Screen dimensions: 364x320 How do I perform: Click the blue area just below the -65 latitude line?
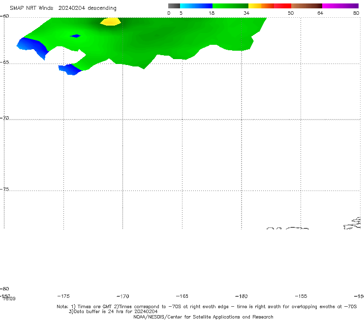tap(70, 69)
